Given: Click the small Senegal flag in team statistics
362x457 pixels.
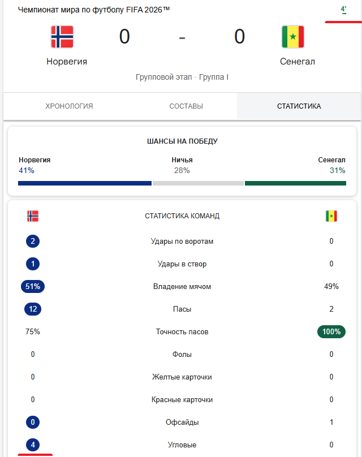Looking at the screenshot, I should click(x=331, y=216).
